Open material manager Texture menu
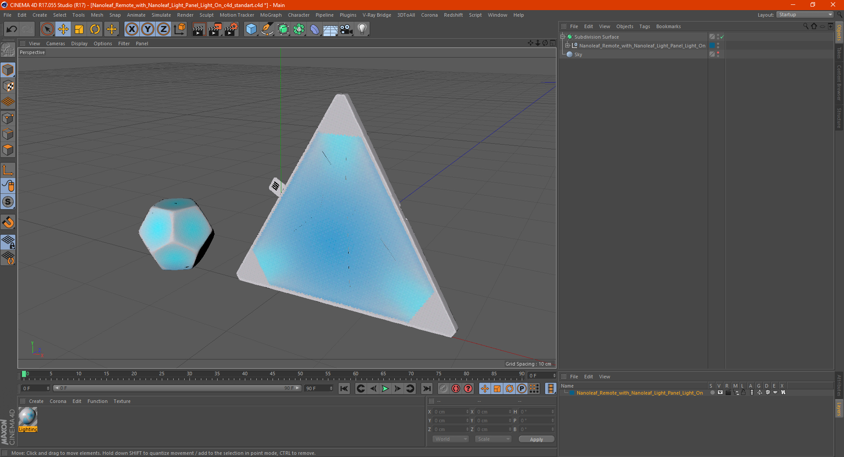The width and height of the screenshot is (844, 457). click(122, 401)
